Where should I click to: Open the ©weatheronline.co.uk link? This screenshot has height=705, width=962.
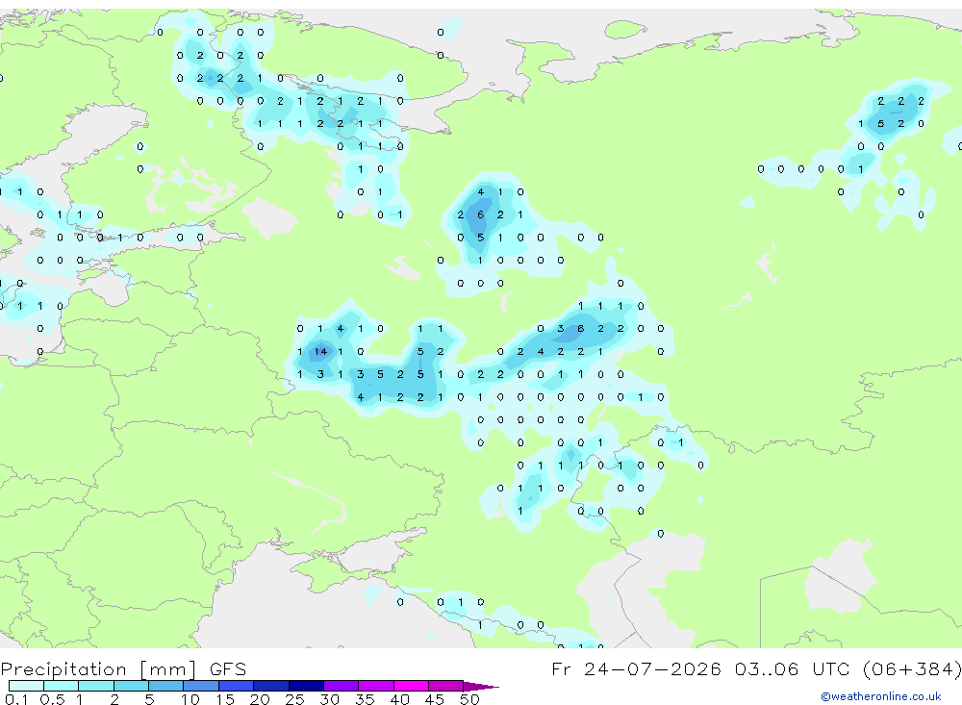[x=881, y=696]
